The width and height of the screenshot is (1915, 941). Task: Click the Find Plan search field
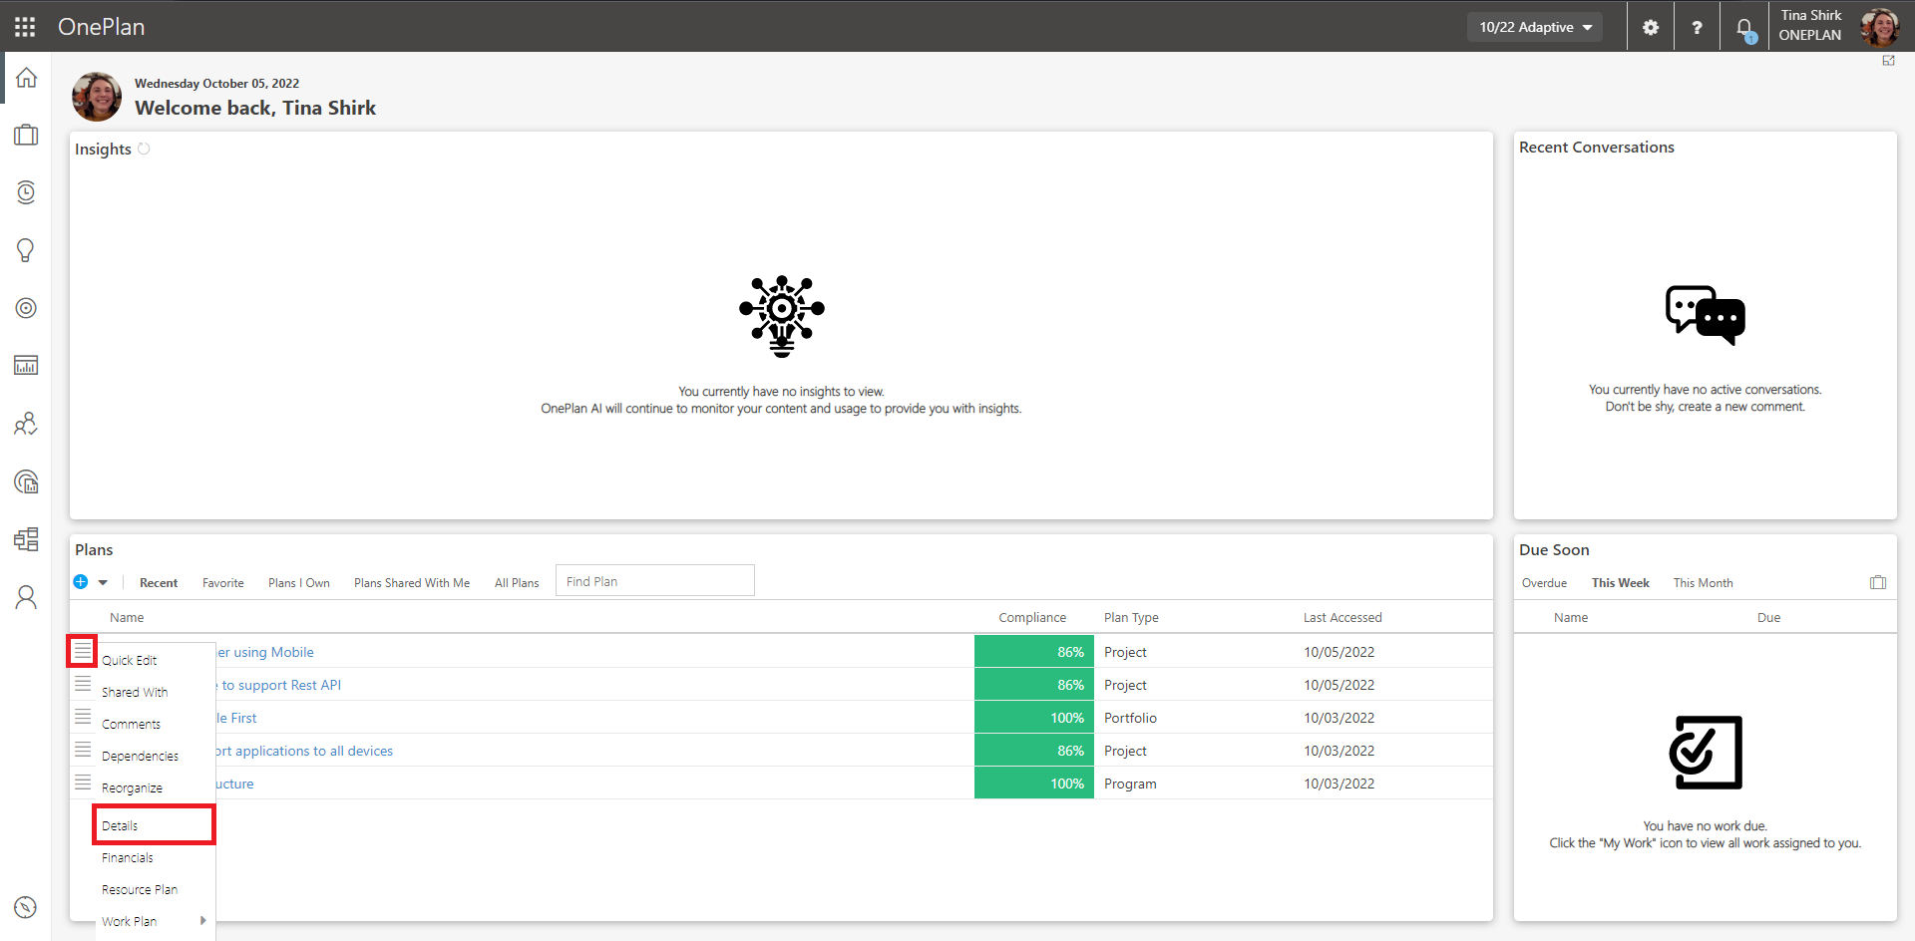655,581
